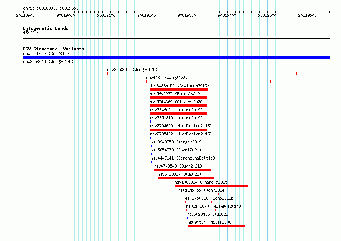Viewport: 341px width, 241px height.
Task: Click red bar under nsv6023327
Action: click(x=186, y=178)
